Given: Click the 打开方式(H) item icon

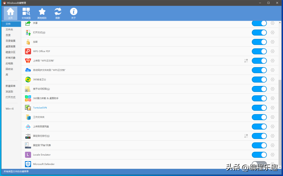Looking at the screenshot, I should 28,32.
